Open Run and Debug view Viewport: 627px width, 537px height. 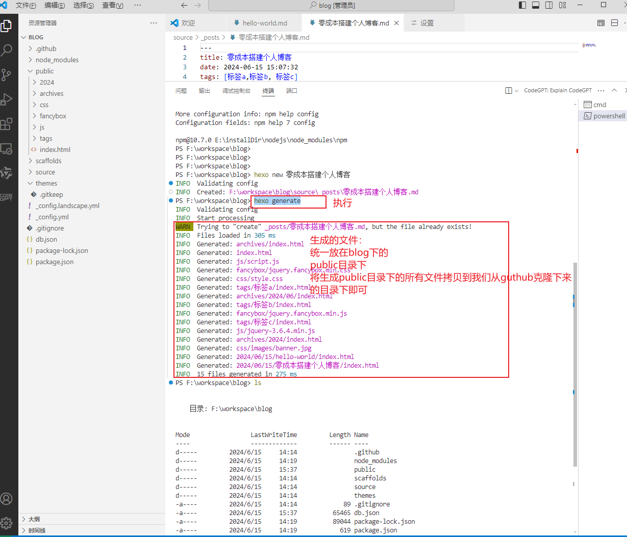coord(7,99)
